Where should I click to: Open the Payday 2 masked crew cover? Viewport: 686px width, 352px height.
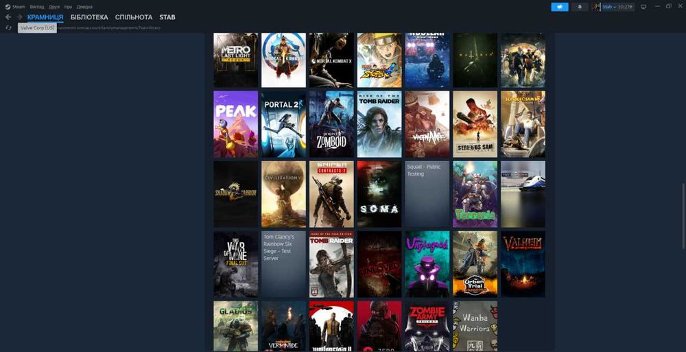[523, 60]
